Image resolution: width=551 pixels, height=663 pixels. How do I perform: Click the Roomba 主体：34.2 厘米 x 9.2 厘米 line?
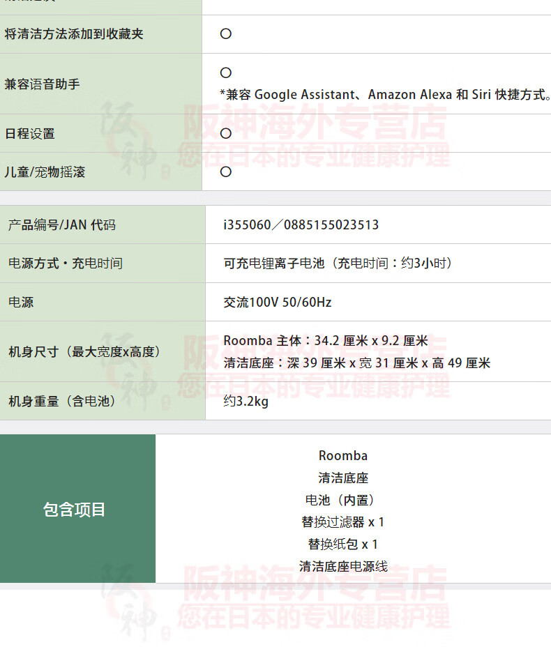pyautogui.click(x=326, y=341)
